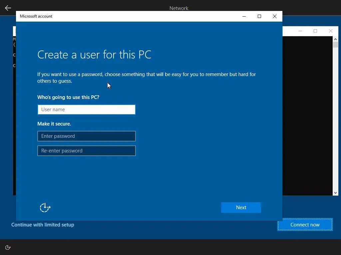This screenshot has height=255, width=341.
Task: Click Connect now button
Action: (305, 225)
